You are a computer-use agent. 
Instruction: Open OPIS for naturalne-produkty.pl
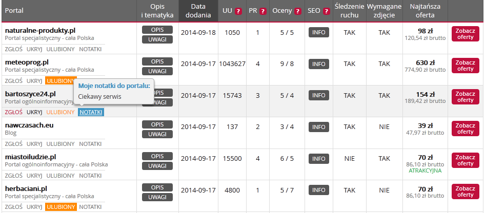pos(157,30)
